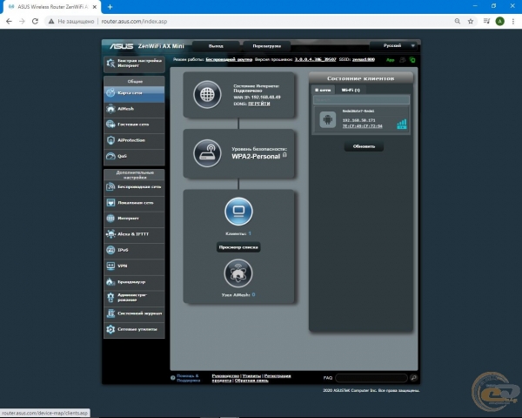Focus the client search field

coord(361,99)
